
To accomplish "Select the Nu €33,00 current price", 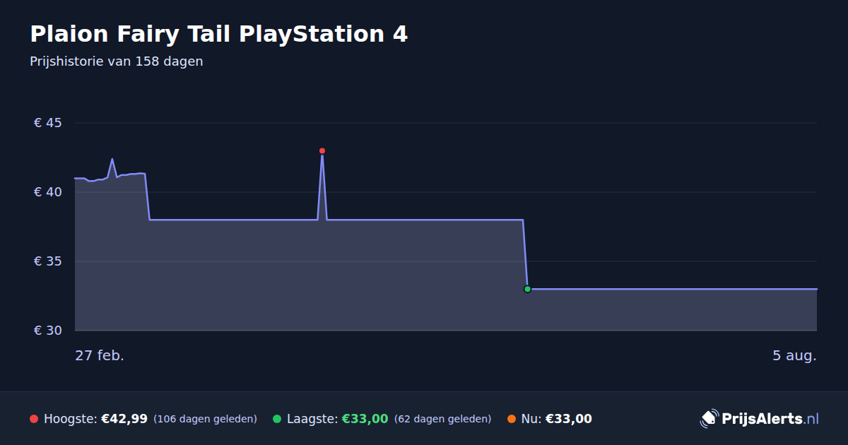I will pos(569,419).
